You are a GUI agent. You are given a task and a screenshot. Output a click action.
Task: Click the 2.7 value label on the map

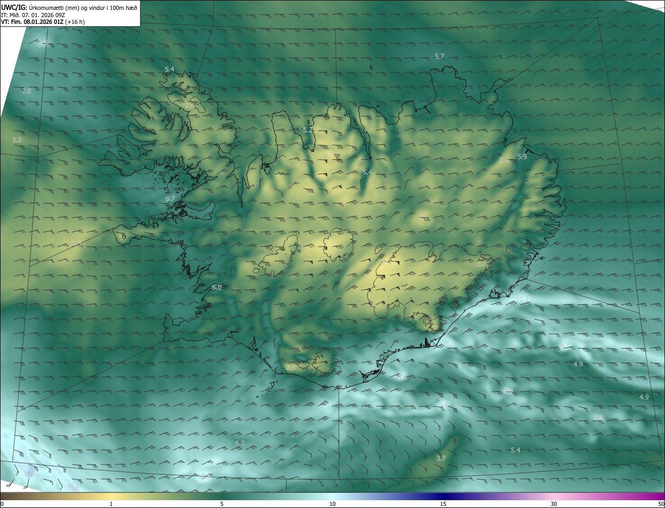(x=481, y=264)
